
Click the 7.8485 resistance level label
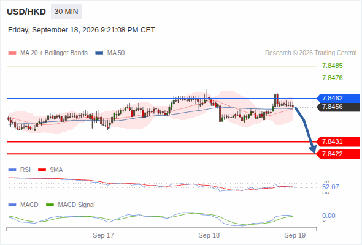[332, 66]
